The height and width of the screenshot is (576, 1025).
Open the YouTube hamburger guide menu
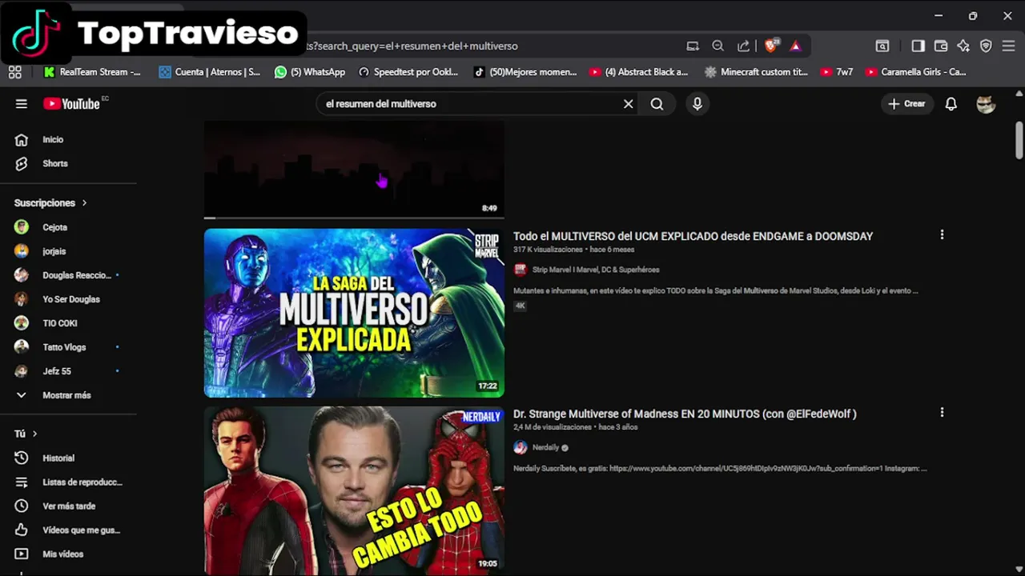point(22,104)
